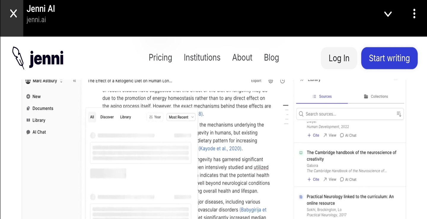Open the Year filter

[x=155, y=117]
